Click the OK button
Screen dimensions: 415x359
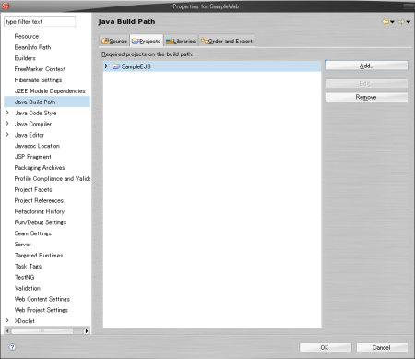coord(326,347)
